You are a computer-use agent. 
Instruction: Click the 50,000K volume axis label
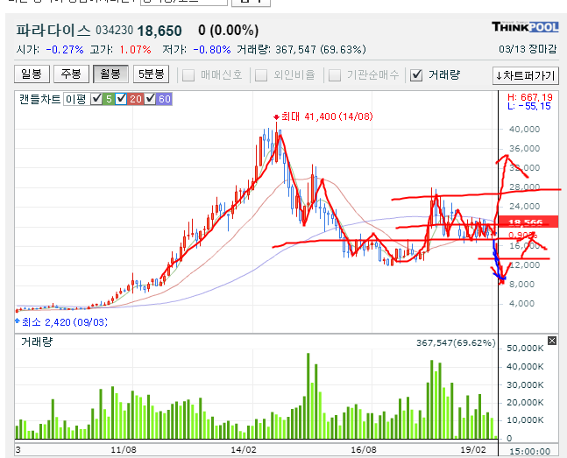click(x=525, y=348)
